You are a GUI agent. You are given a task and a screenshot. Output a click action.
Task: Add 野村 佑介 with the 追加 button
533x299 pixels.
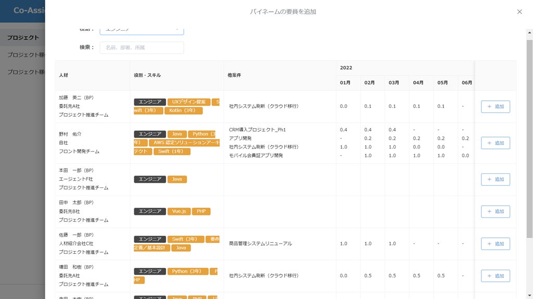[x=495, y=143]
